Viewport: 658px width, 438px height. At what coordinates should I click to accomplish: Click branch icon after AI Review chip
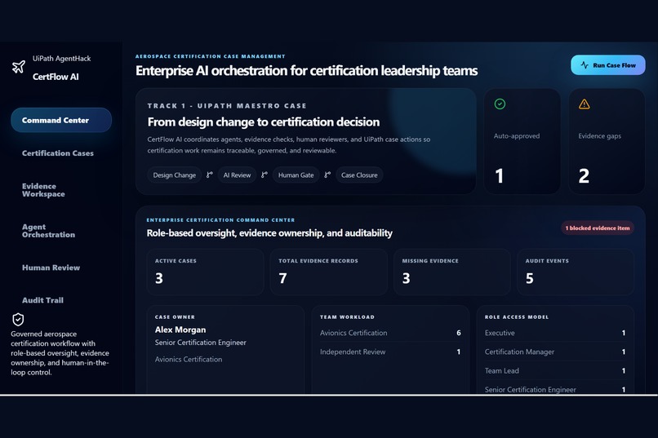(265, 175)
